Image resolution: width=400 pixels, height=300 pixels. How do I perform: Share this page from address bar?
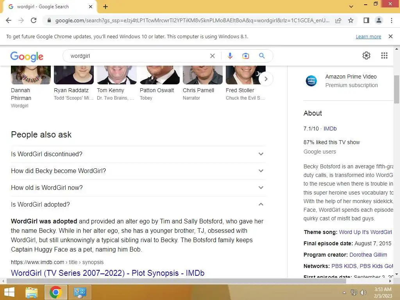pyautogui.click(x=338, y=20)
